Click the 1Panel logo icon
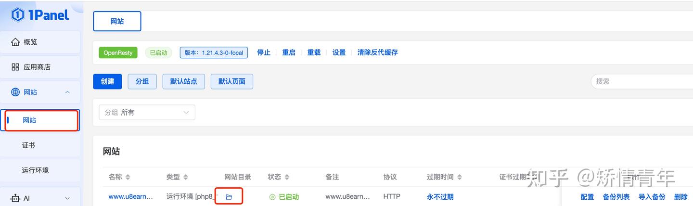This screenshot has width=693, height=206. [18, 15]
